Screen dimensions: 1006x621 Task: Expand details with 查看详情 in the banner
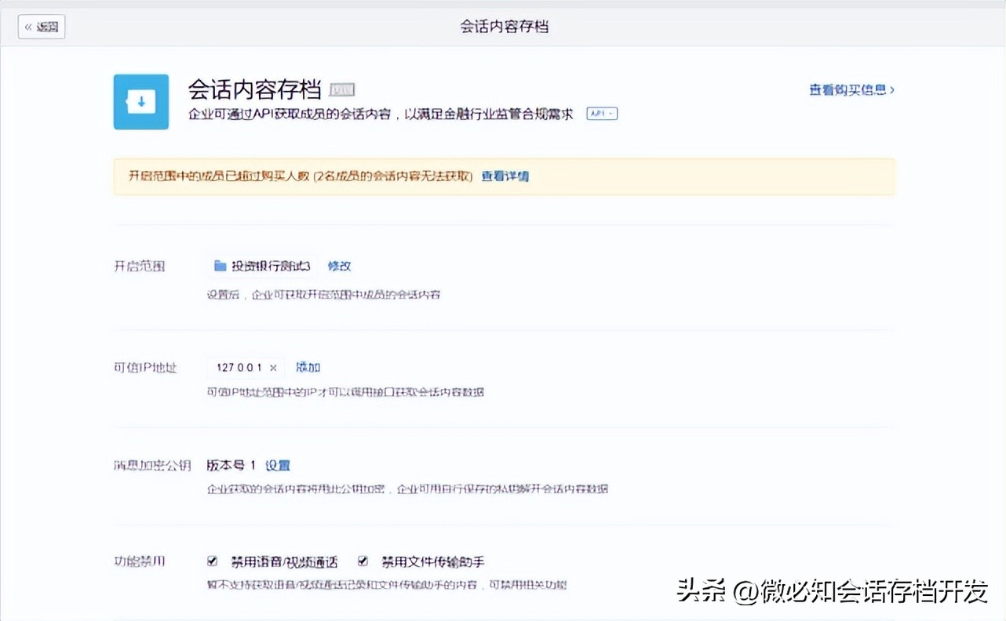tap(505, 176)
